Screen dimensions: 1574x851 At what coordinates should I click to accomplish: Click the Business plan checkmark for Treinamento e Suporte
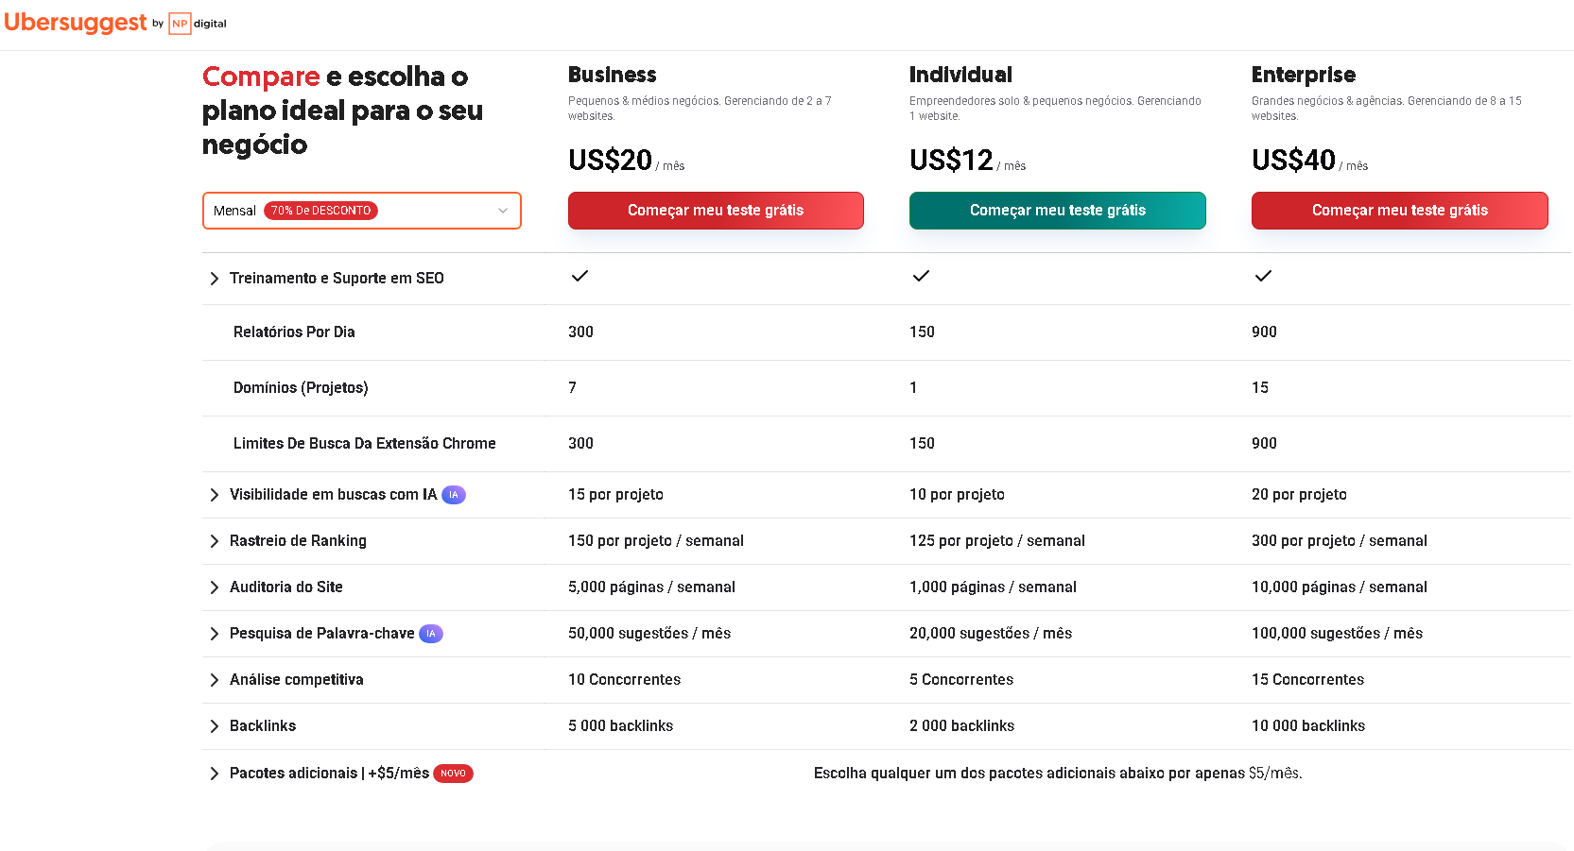[579, 276]
